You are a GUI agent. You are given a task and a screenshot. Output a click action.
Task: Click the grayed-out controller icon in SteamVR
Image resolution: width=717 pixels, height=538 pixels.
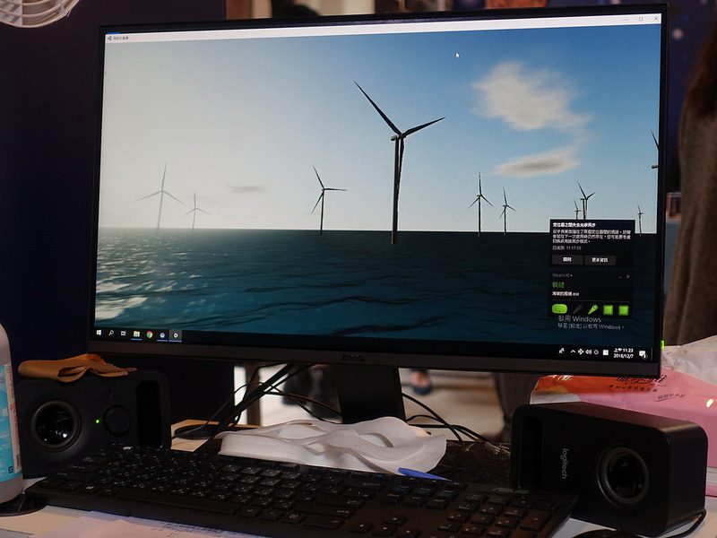tap(578, 309)
